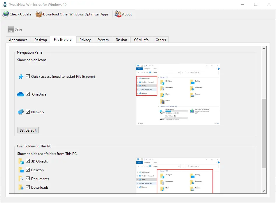Click the Download Other Apps toolbox icon
Image resolution: width=276 pixels, height=203 pixels.
[39, 14]
